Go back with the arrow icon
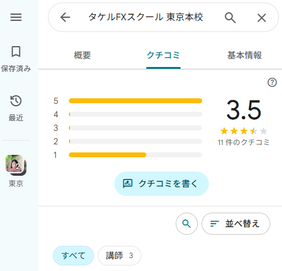This screenshot has width=282, height=271. pyautogui.click(x=65, y=17)
